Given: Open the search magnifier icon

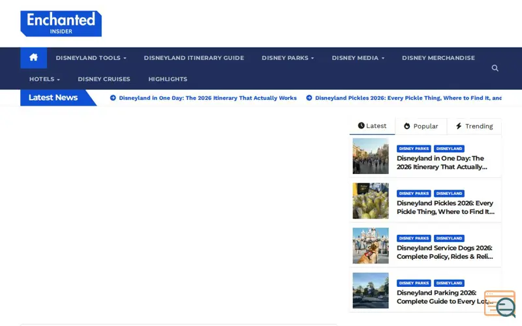Looking at the screenshot, I should (x=495, y=68).
